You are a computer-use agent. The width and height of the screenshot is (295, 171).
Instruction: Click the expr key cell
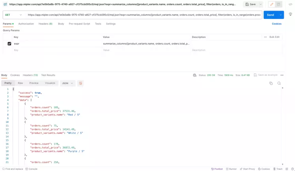(x=57, y=43)
